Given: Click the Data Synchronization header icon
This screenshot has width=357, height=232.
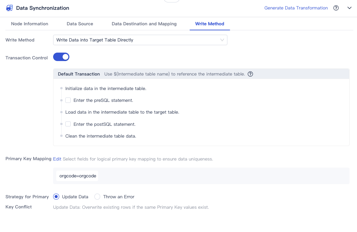Looking at the screenshot, I should [9, 8].
